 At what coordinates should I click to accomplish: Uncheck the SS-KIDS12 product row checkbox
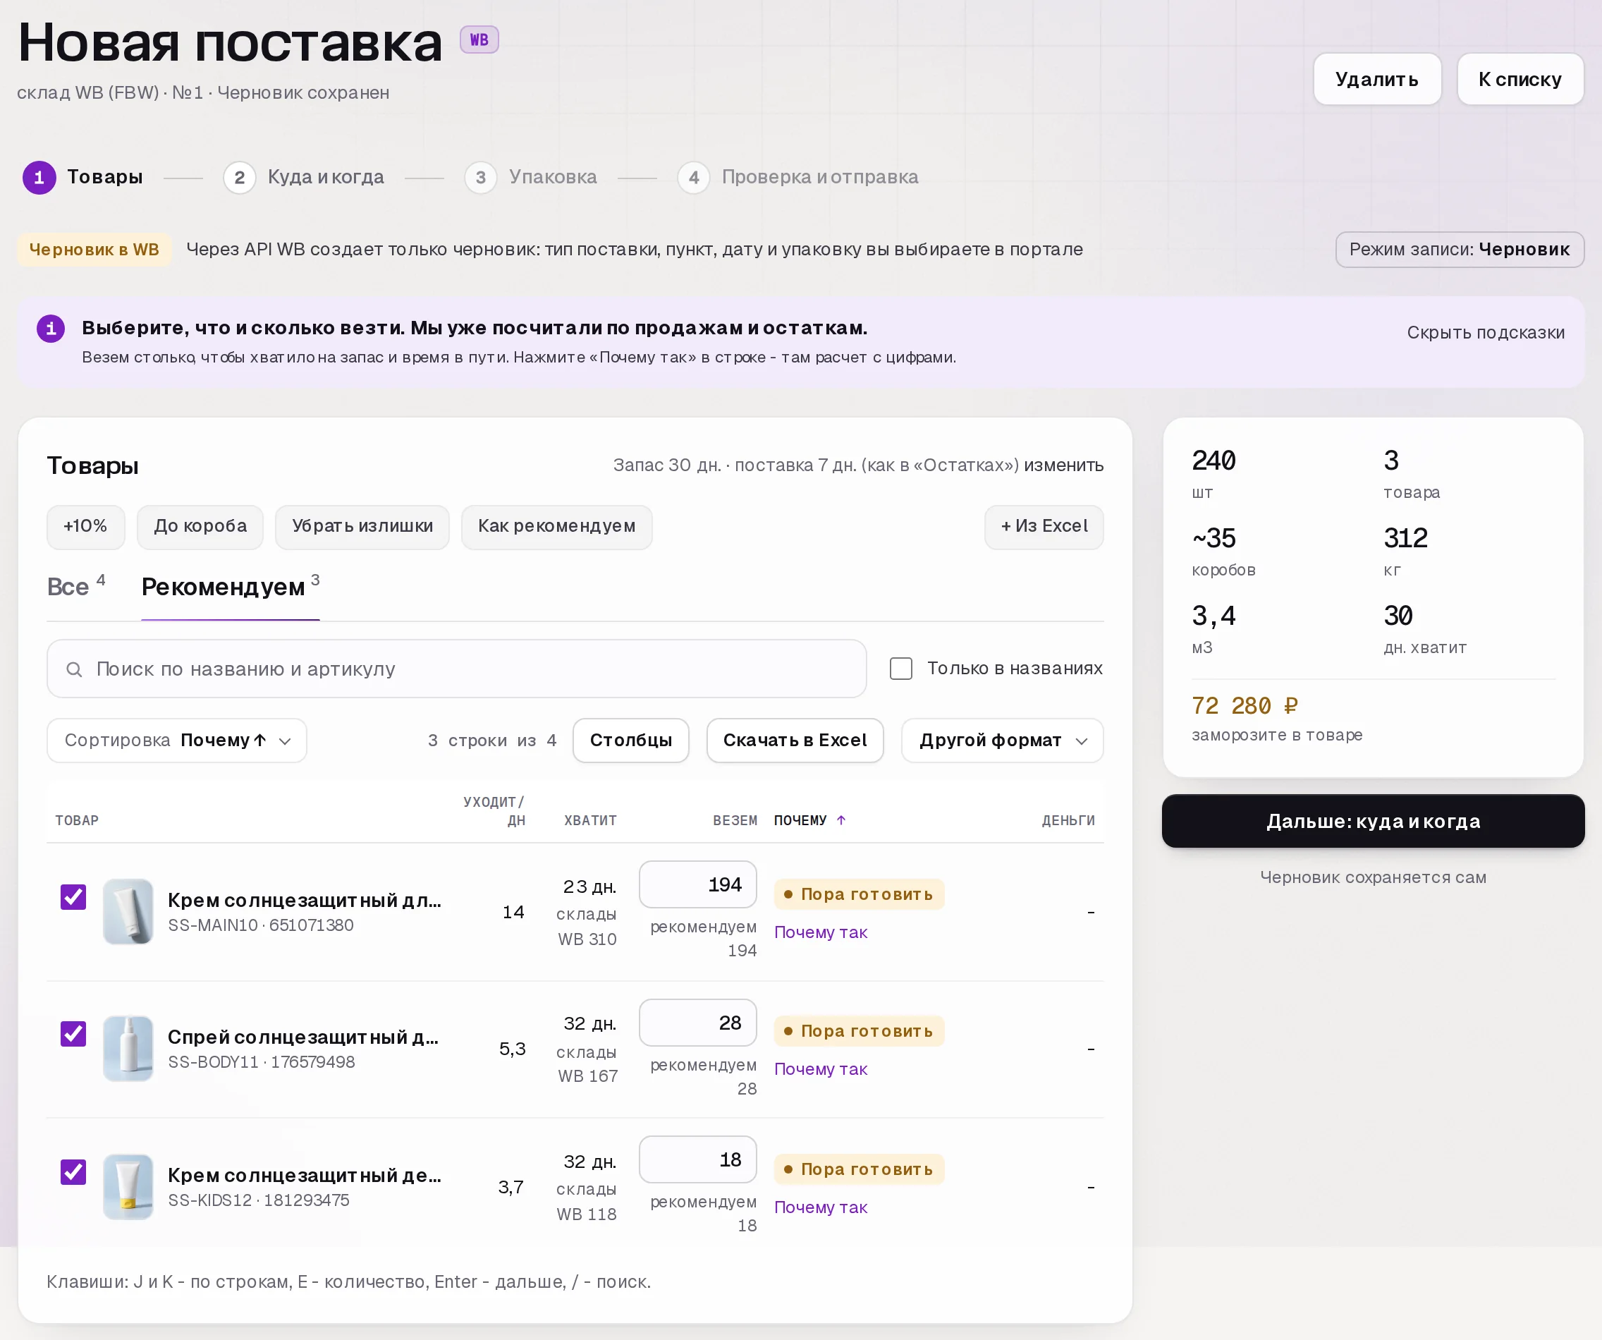(73, 1172)
